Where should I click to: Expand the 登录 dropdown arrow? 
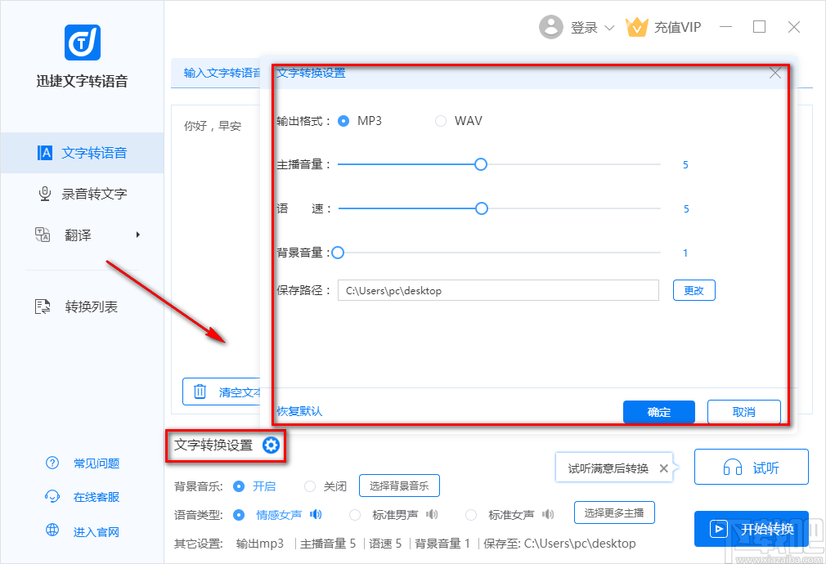tap(609, 28)
